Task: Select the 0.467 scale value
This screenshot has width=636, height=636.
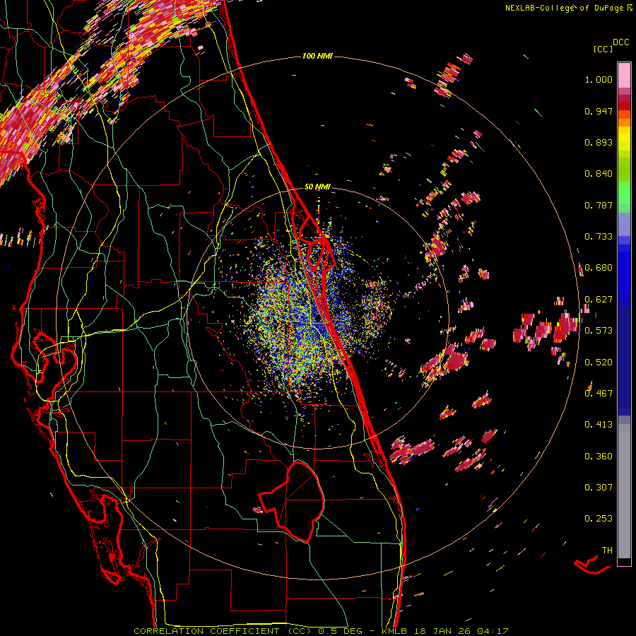Action: click(x=599, y=393)
